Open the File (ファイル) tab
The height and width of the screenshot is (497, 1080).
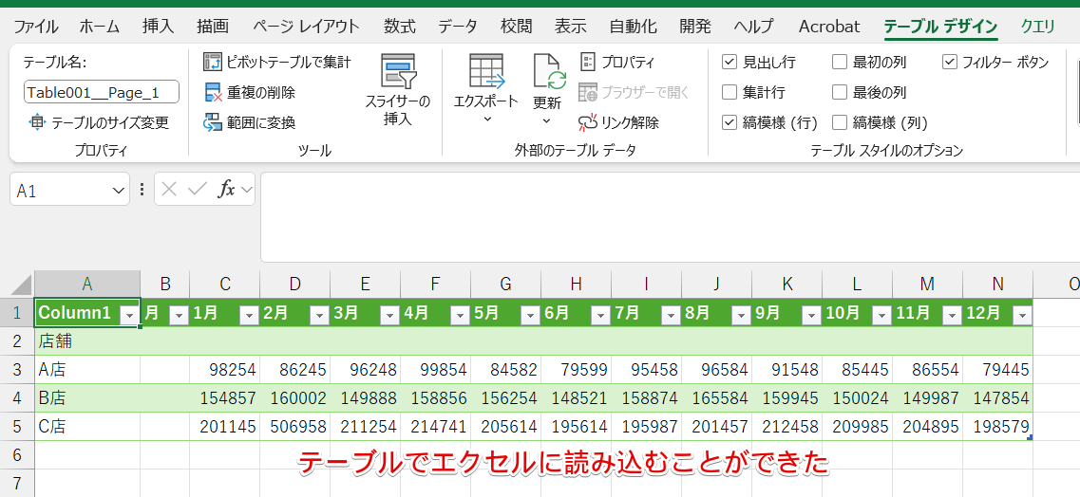(x=36, y=27)
